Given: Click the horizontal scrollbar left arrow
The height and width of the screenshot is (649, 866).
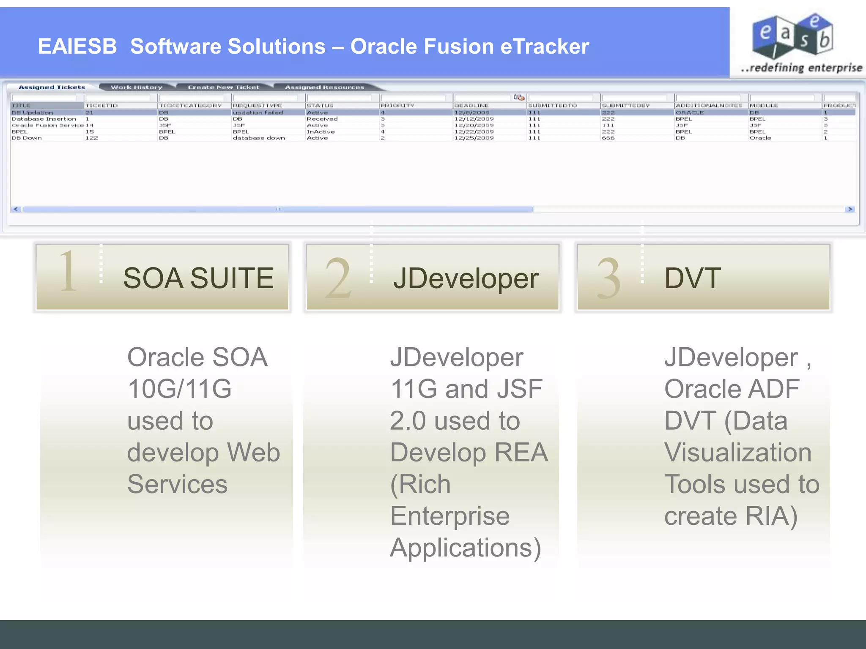Looking at the screenshot, I should 16,209.
